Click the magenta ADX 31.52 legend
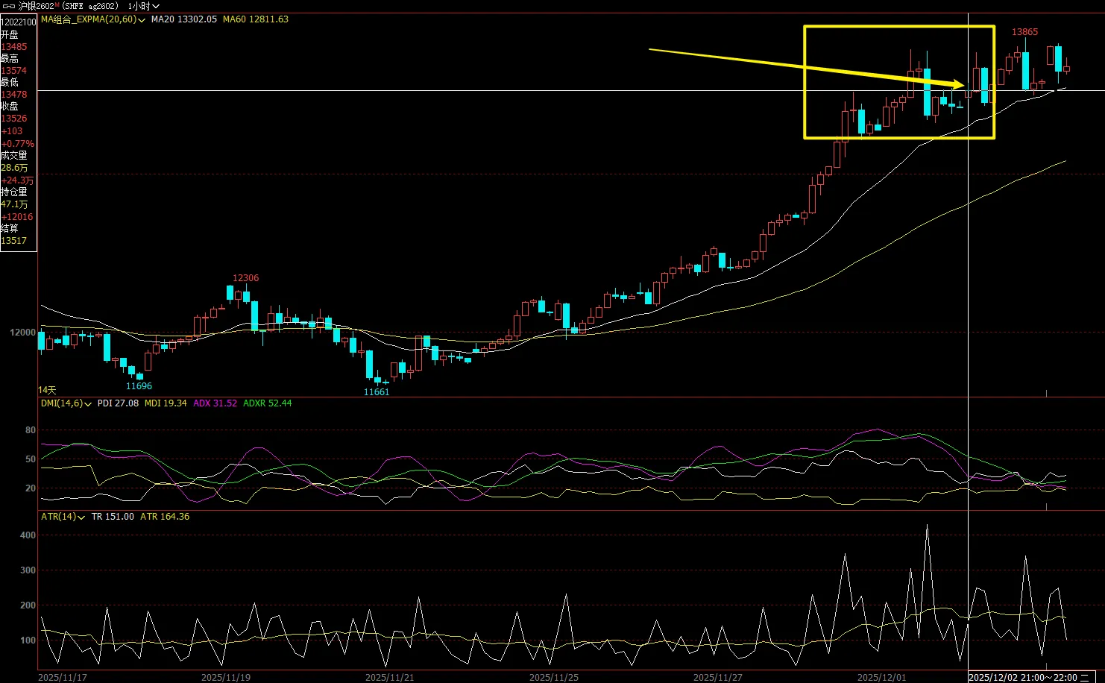Viewport: 1105px width, 683px height. (215, 403)
